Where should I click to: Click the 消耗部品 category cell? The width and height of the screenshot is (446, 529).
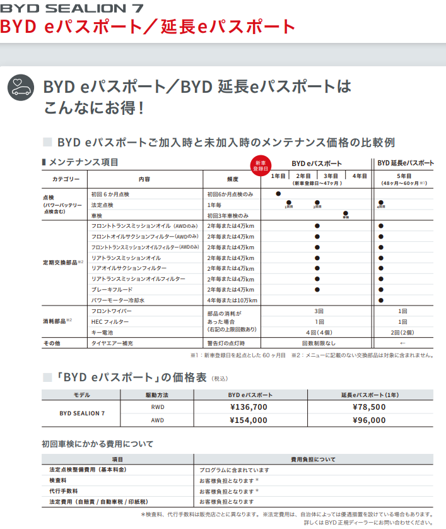pos(57,321)
